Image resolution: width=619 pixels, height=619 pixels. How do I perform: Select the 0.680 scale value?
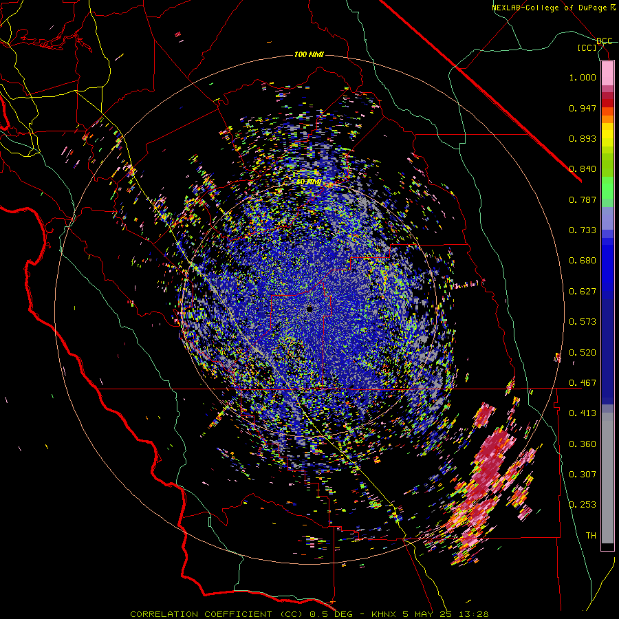pos(583,261)
